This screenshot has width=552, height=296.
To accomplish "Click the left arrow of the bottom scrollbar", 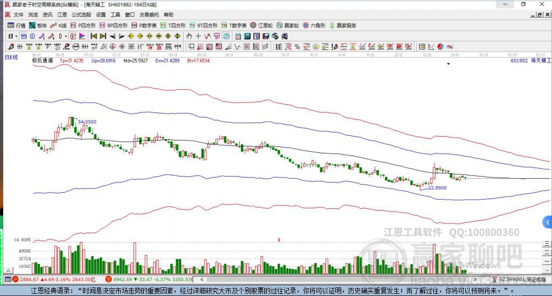I will tap(202, 279).
